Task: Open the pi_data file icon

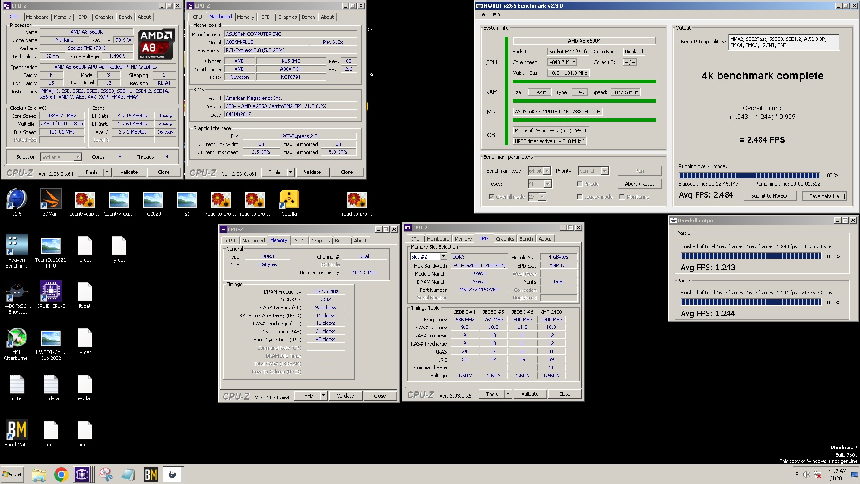Action: (x=51, y=388)
